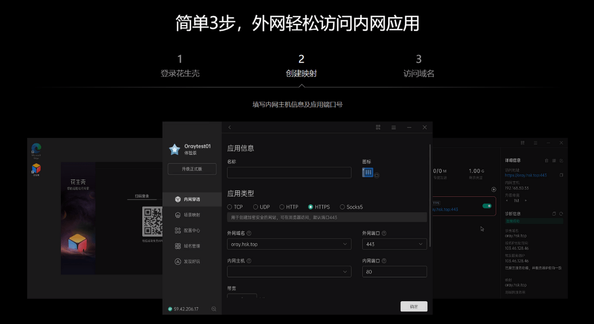The image size is (594, 324).
Task: Open the hamburger menu in the center window
Action: [394, 128]
